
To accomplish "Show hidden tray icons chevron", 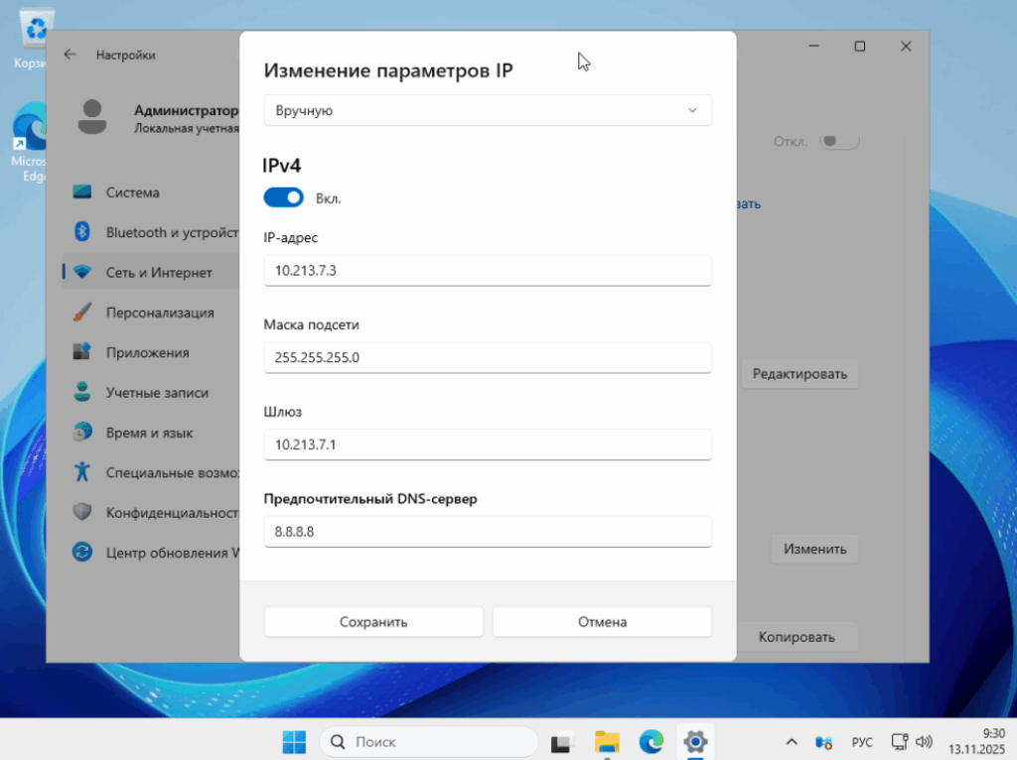I will [792, 742].
